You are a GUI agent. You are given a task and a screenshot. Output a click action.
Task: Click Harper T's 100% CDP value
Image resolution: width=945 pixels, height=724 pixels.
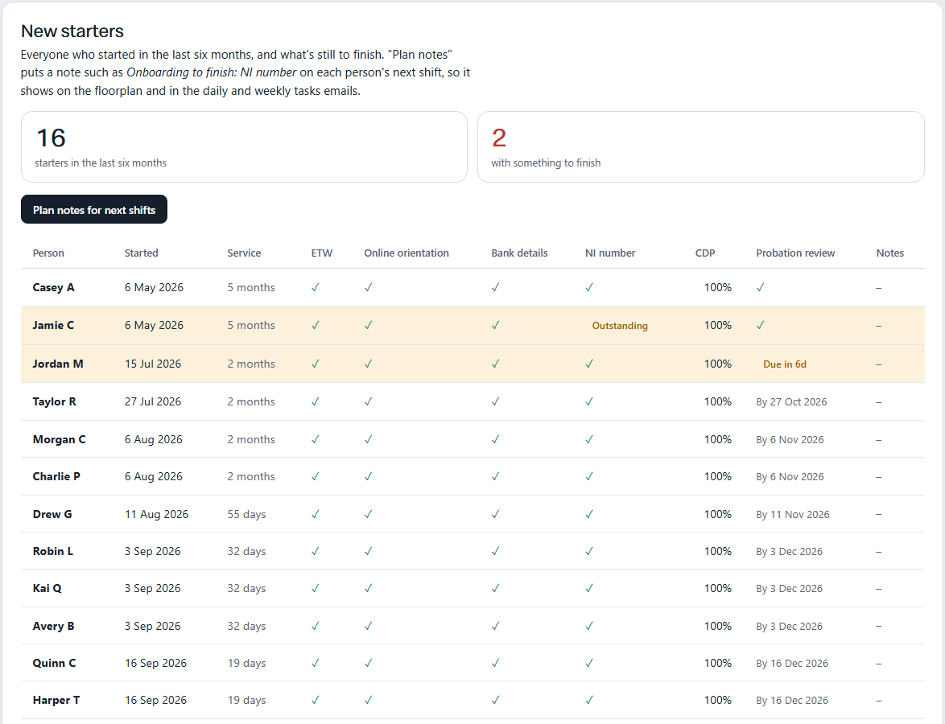(718, 700)
